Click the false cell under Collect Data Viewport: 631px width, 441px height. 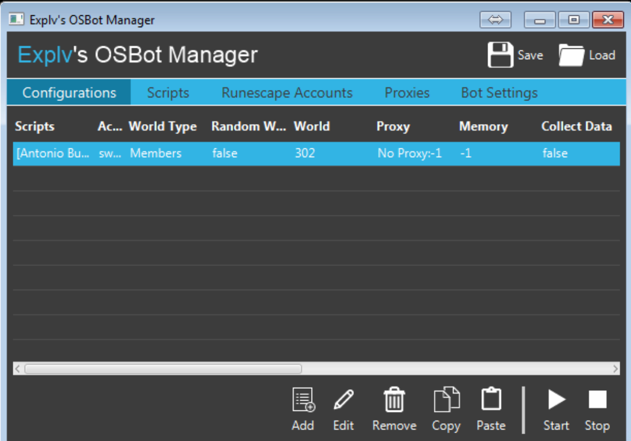pyautogui.click(x=555, y=153)
